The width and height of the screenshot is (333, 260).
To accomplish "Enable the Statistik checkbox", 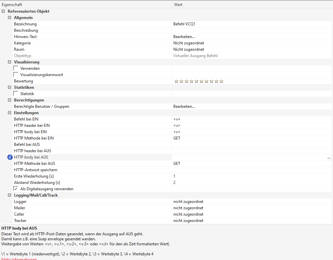I will coord(16,94).
